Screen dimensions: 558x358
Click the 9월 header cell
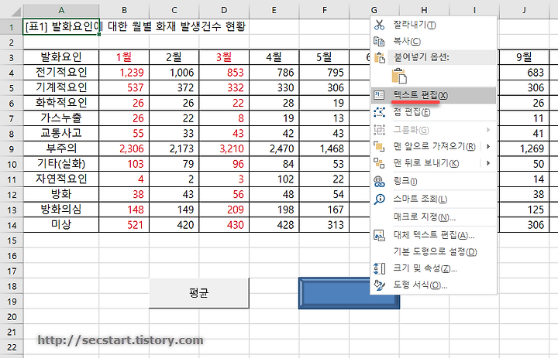[x=524, y=57]
